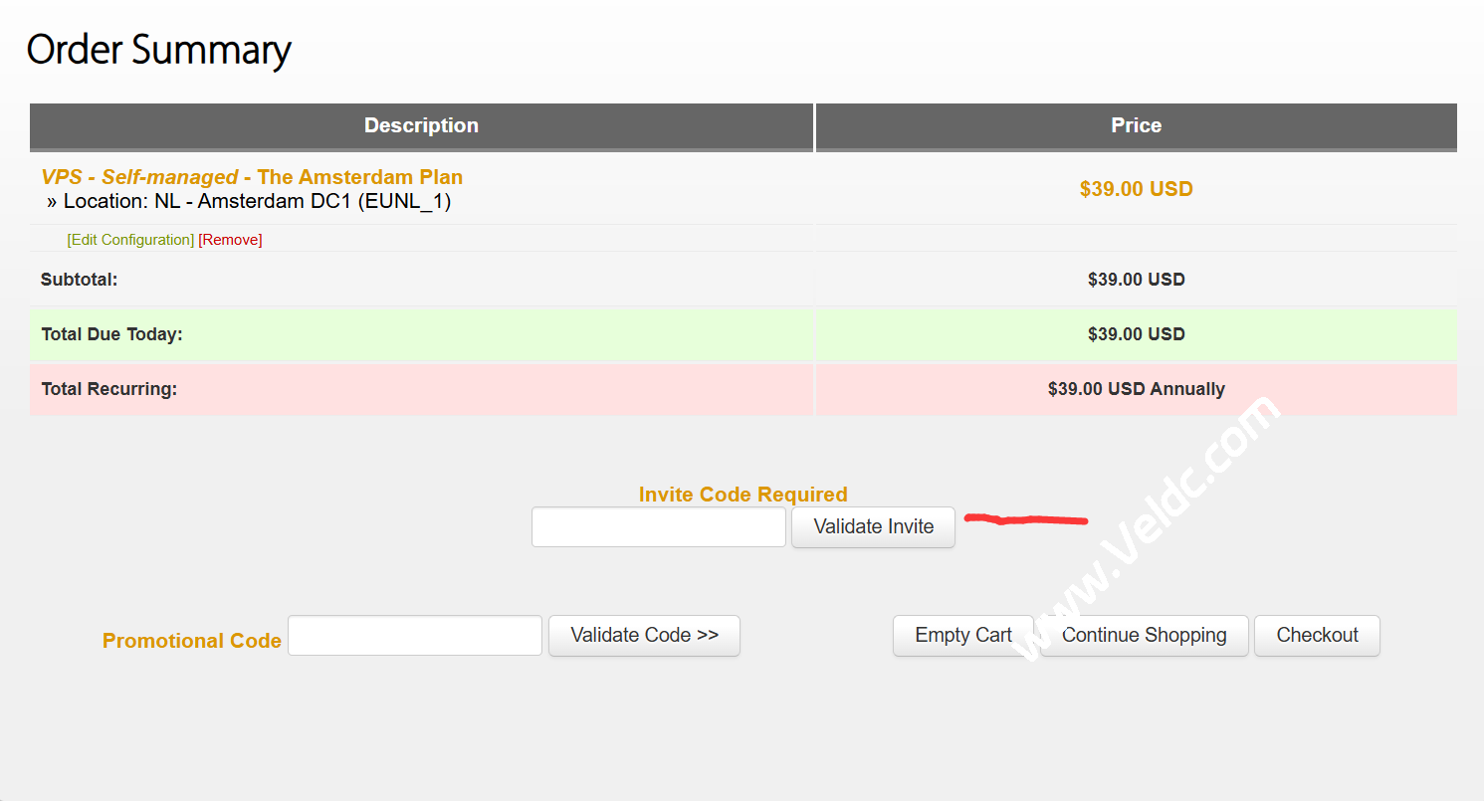Click the Subtotal label
The width and height of the screenshot is (1484, 801).
(x=79, y=281)
